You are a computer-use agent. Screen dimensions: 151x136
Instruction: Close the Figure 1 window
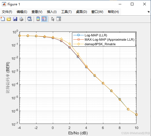pos(145,4)
